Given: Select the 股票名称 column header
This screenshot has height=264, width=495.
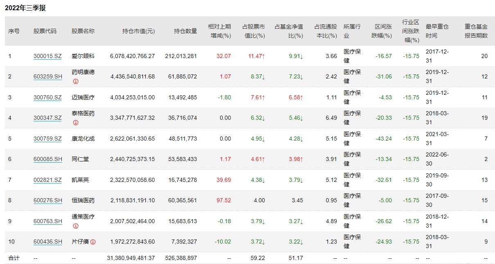Looking at the screenshot, I should coord(83,31).
